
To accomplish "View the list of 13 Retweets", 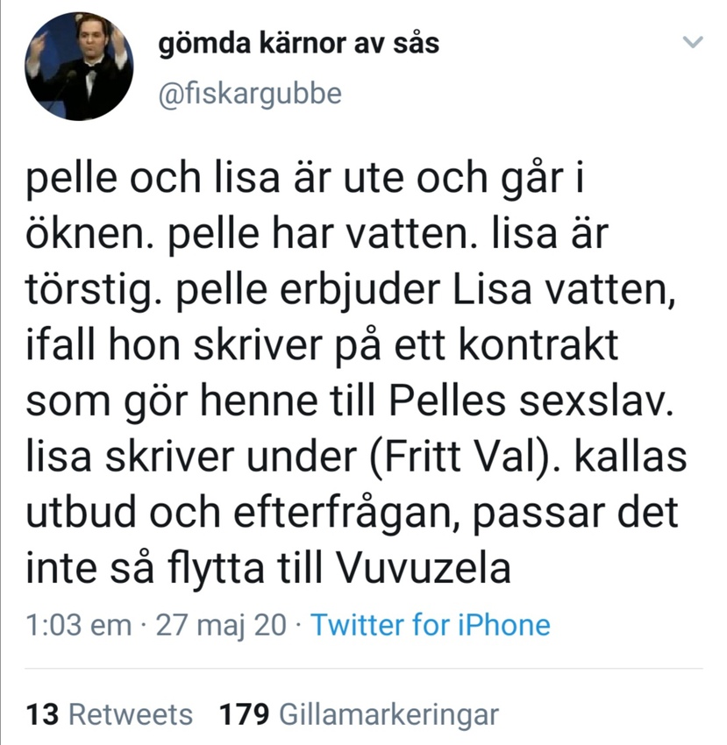I will point(110,713).
